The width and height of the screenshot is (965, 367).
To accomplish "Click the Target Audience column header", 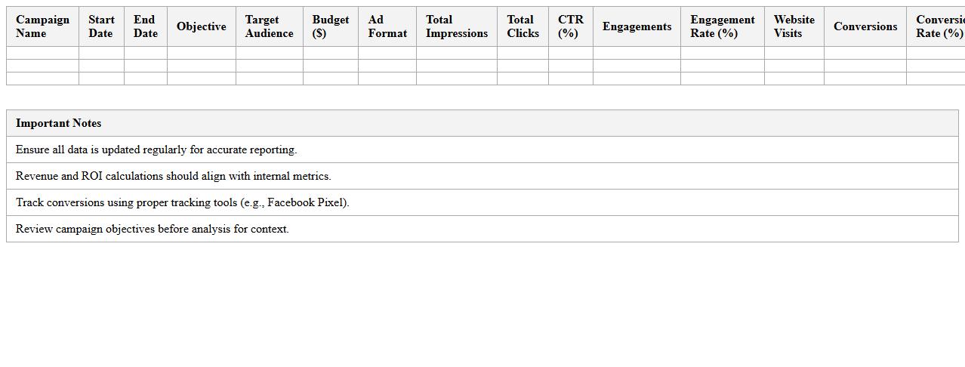I will tap(269, 26).
